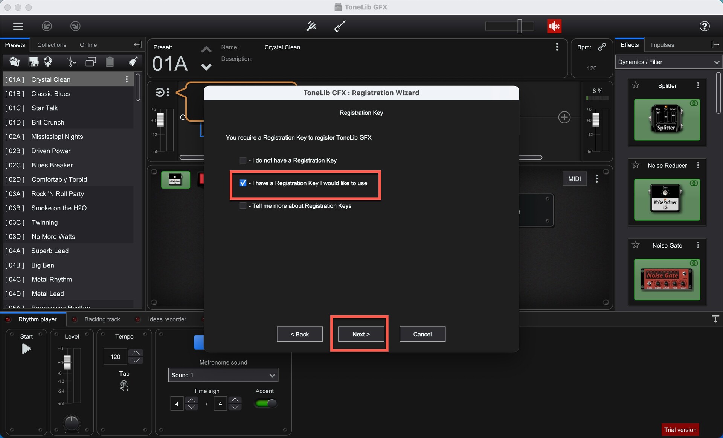Decrease time sign denominator
The height and width of the screenshot is (438, 723).
point(235,407)
